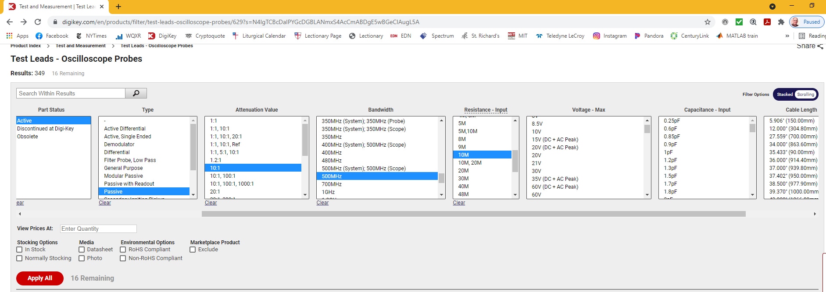Check the RoHS Compliant option
Viewport: 826px width, 292px height.
123,250
